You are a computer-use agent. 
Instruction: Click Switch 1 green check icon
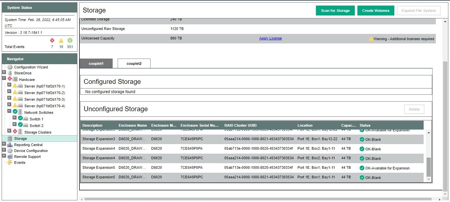[20, 118]
